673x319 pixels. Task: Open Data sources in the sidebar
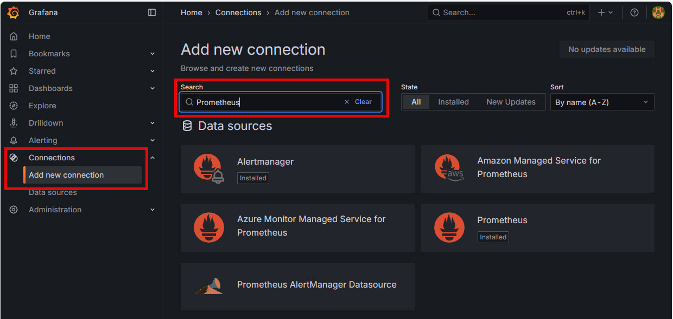(53, 192)
